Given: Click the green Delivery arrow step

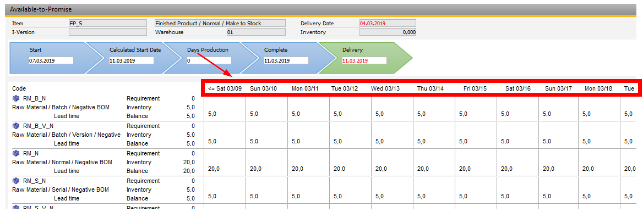Looking at the screenshot, I should 365,58.
